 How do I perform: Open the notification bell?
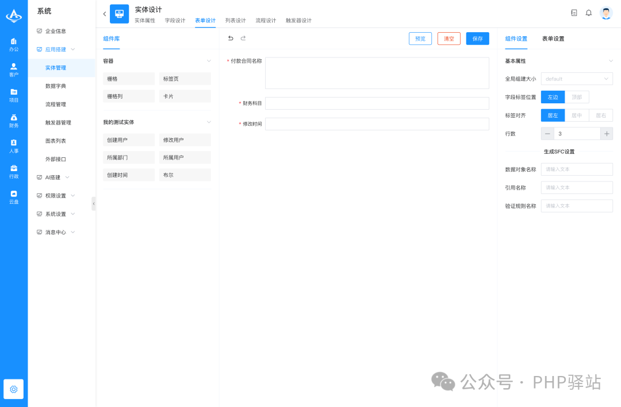point(589,13)
